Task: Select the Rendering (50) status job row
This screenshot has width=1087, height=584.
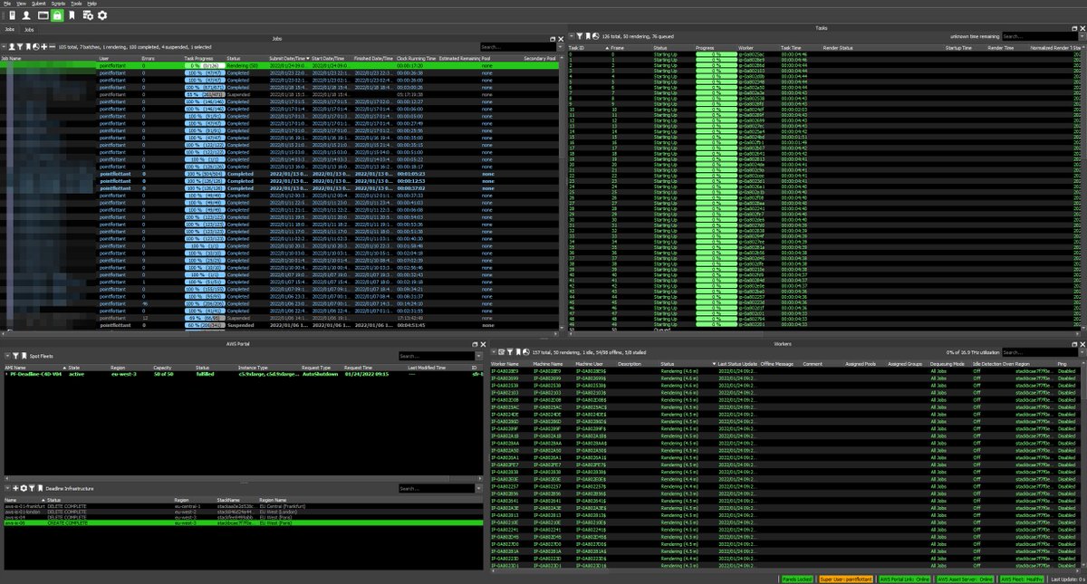Action: tap(281, 66)
